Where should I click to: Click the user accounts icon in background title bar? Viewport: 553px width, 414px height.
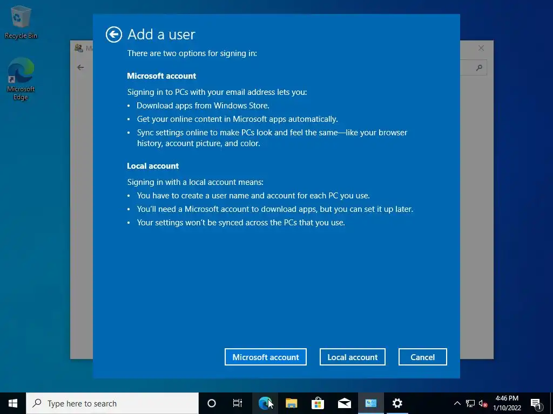click(x=79, y=48)
